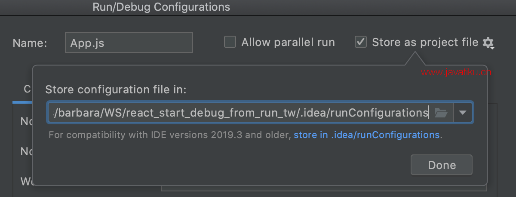Follow the store in .idea/runConfigurations link
The image size is (516, 197).
pyautogui.click(x=366, y=135)
